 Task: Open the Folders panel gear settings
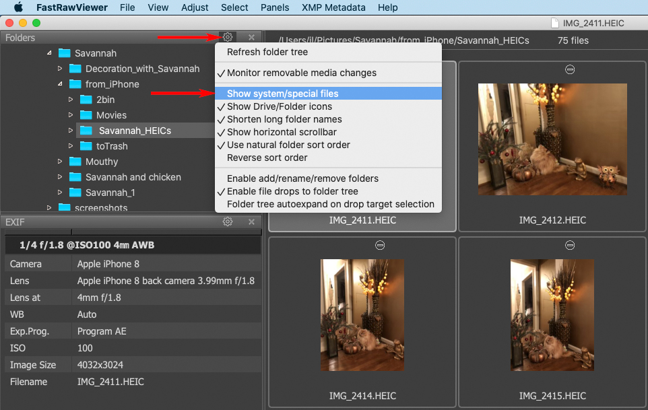point(228,38)
